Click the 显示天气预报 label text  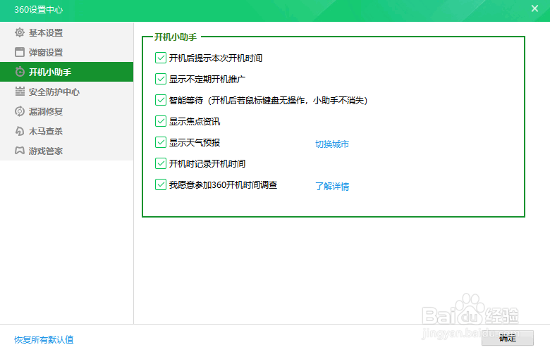point(195,142)
